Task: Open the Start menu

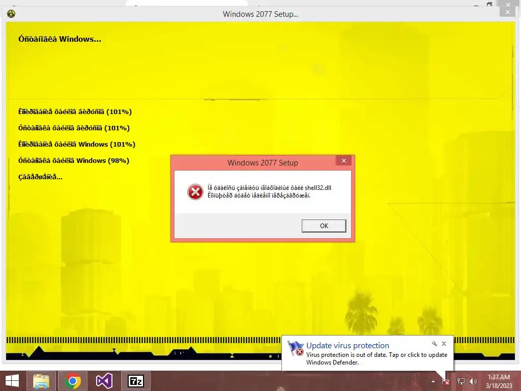Action: point(12,381)
